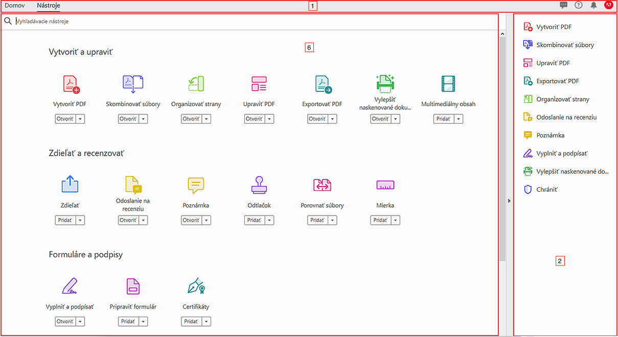Open dropdown arrow under Zdieľať

pos(80,220)
